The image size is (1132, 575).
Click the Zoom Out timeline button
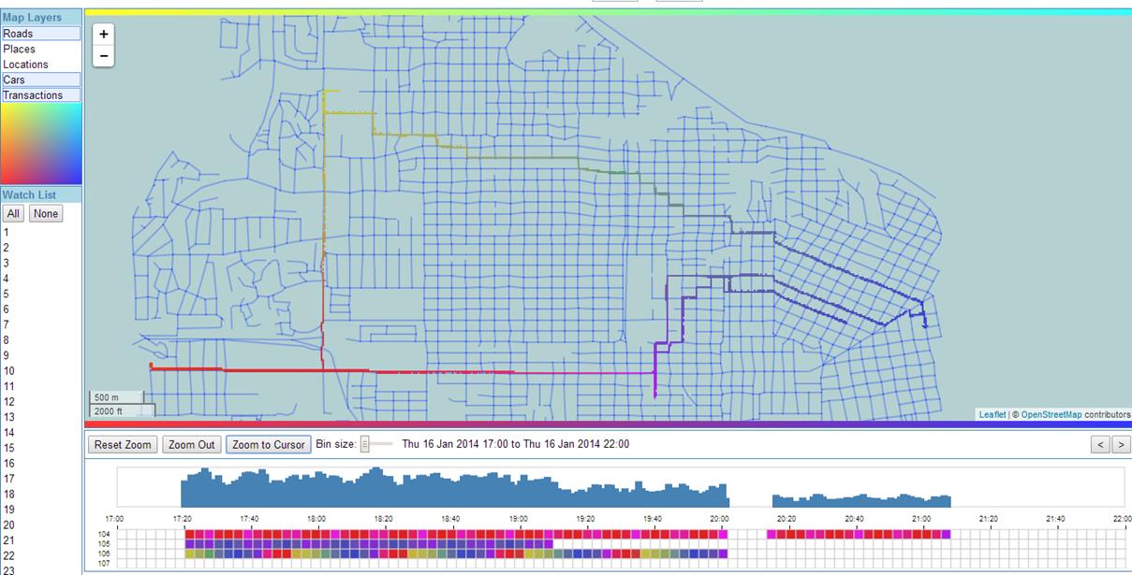192,445
